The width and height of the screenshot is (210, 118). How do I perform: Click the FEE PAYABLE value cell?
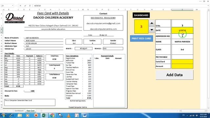(x=182, y=57)
